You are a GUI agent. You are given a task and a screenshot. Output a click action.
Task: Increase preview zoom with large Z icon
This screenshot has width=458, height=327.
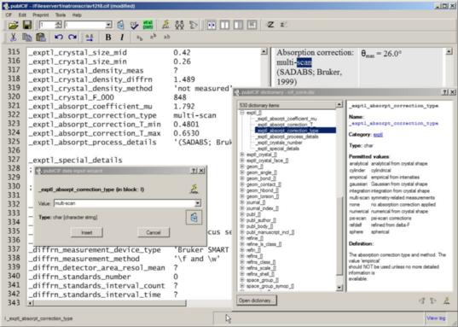(x=270, y=25)
